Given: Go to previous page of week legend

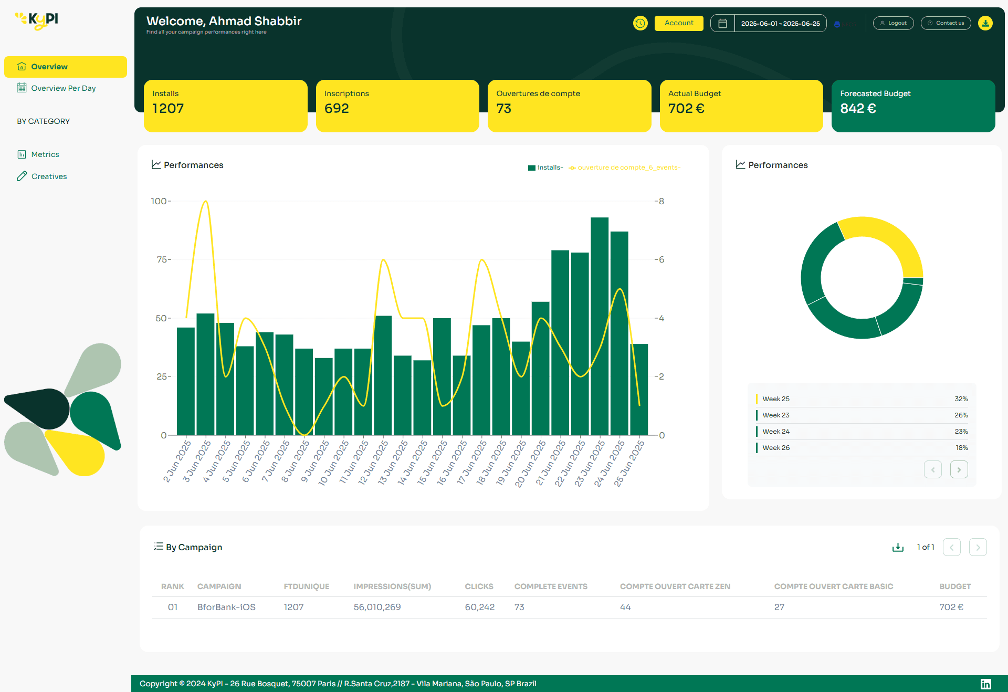Looking at the screenshot, I should pos(932,469).
